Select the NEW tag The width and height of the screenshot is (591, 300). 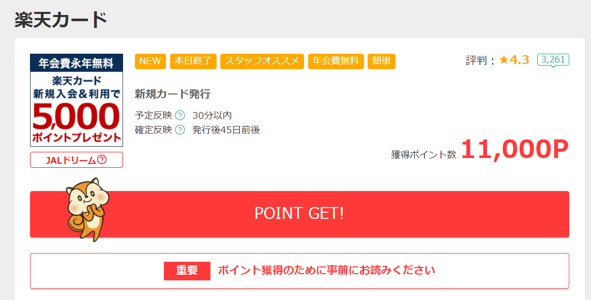tap(150, 61)
